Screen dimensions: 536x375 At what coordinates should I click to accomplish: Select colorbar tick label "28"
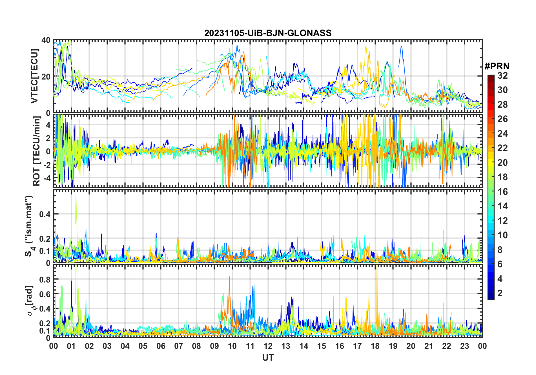[502, 105]
